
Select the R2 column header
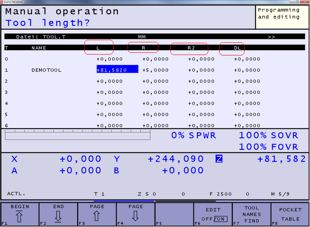point(189,48)
